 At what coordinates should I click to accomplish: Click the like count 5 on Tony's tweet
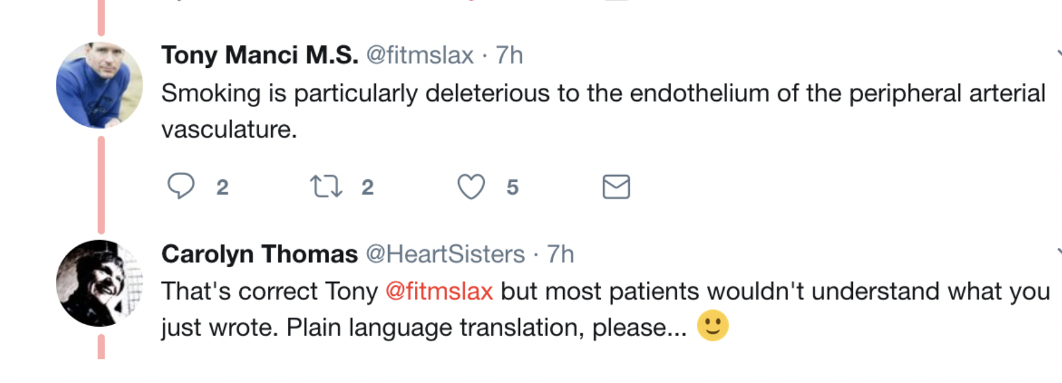512,187
